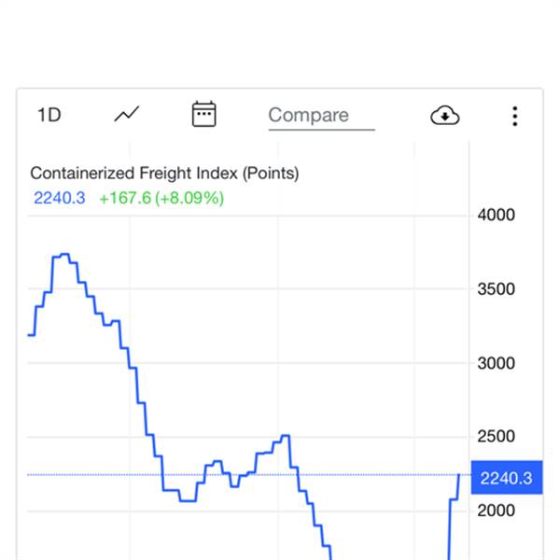Open the three-dot more options menu
The image size is (560, 560).
514,116
